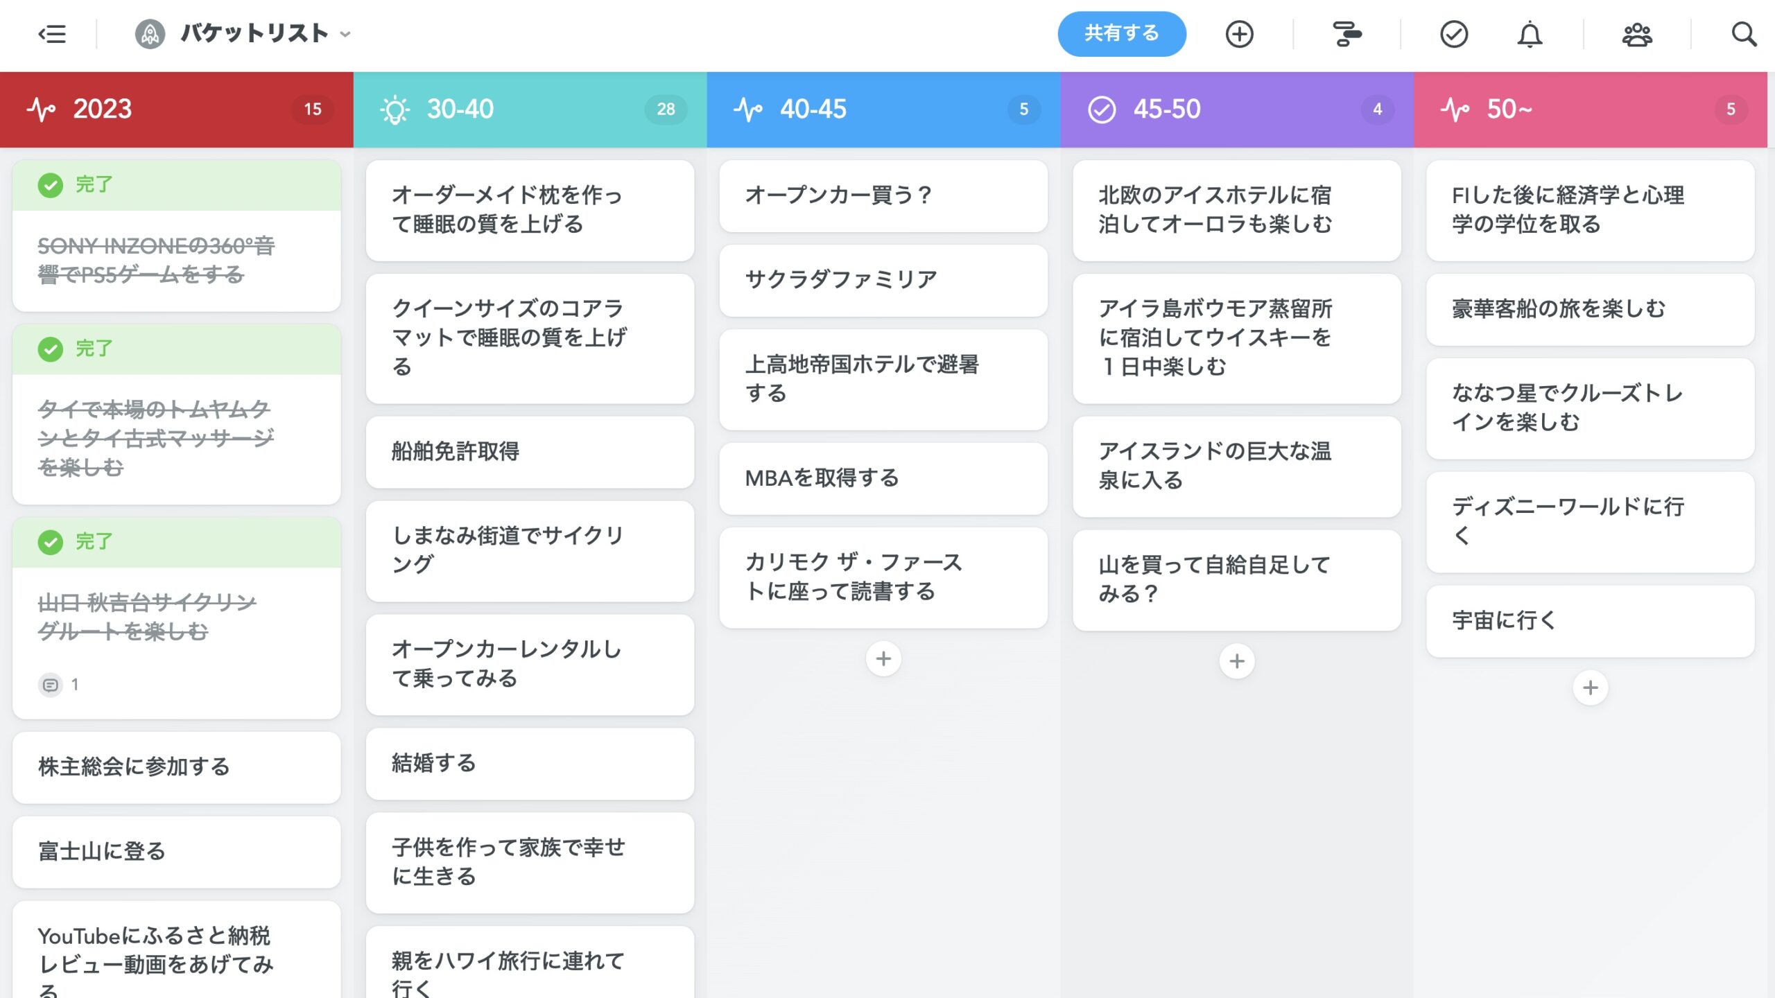Viewport: 1775px width, 998px height.
Task: Open the 上高地帝国ホテルで避暑する card
Action: (x=883, y=379)
